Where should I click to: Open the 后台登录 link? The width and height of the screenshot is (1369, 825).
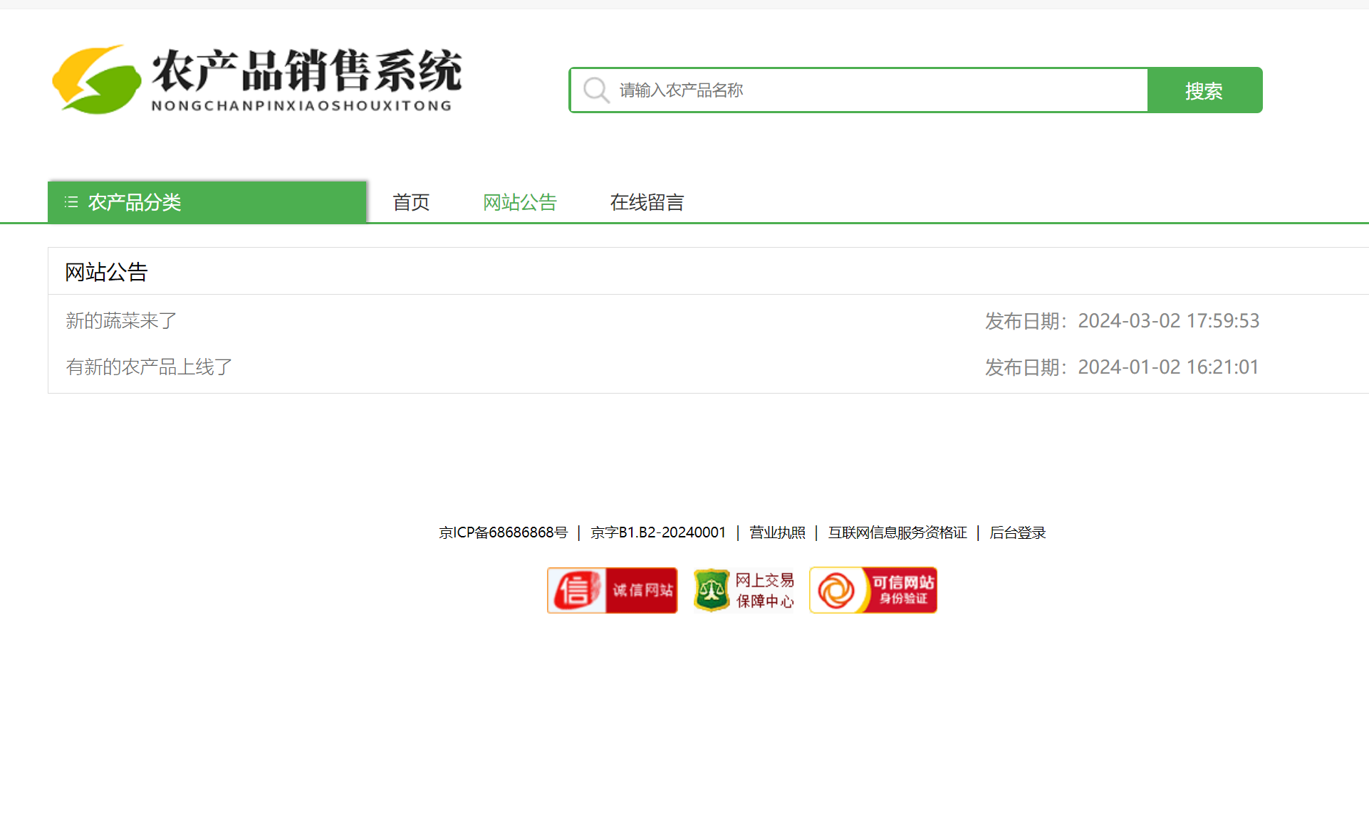pos(1017,532)
